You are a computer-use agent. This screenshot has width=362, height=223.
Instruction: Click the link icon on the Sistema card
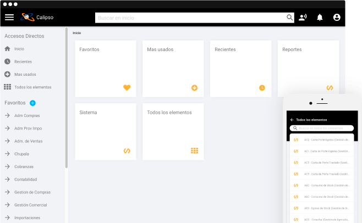pos(127,151)
